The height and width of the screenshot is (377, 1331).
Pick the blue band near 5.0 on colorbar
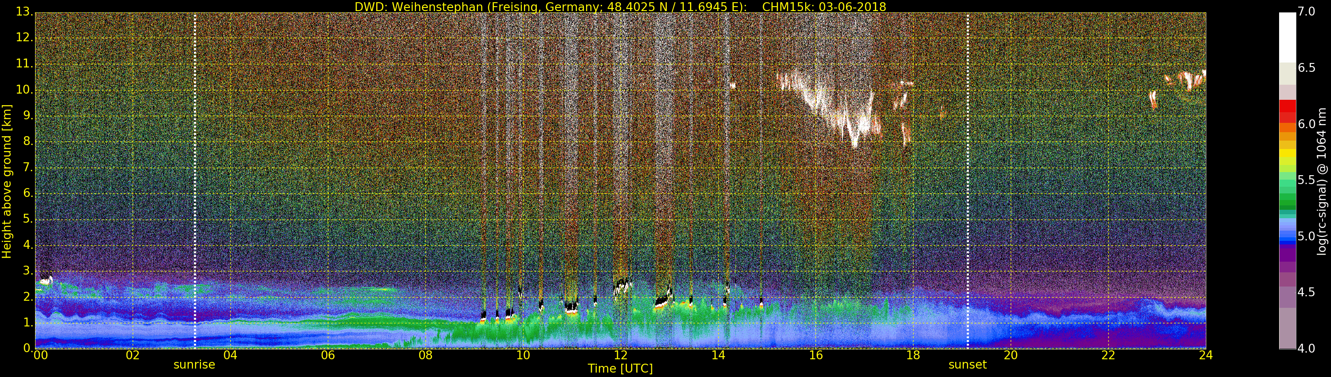click(1287, 236)
